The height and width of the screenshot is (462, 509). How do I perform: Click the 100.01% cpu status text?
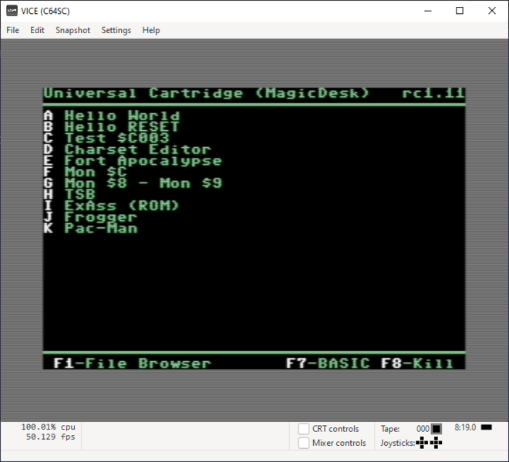click(x=48, y=427)
